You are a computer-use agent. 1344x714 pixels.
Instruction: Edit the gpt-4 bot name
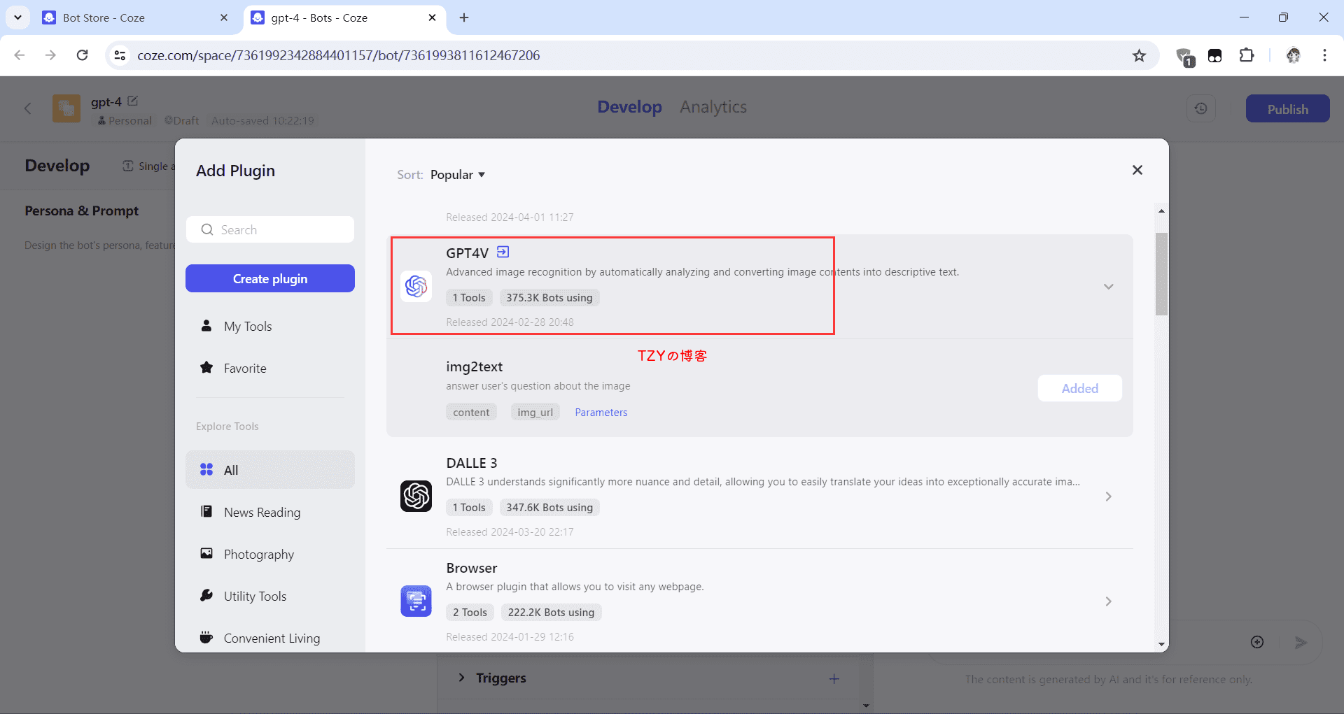[x=133, y=101]
